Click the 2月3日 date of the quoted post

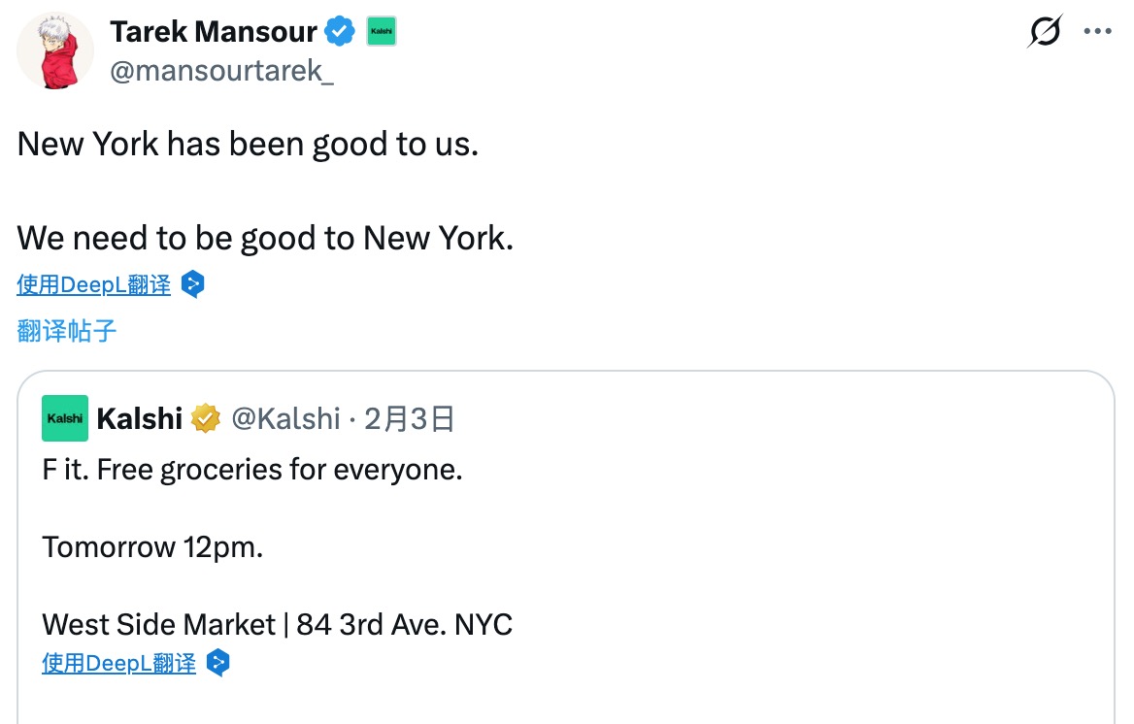[x=409, y=418]
